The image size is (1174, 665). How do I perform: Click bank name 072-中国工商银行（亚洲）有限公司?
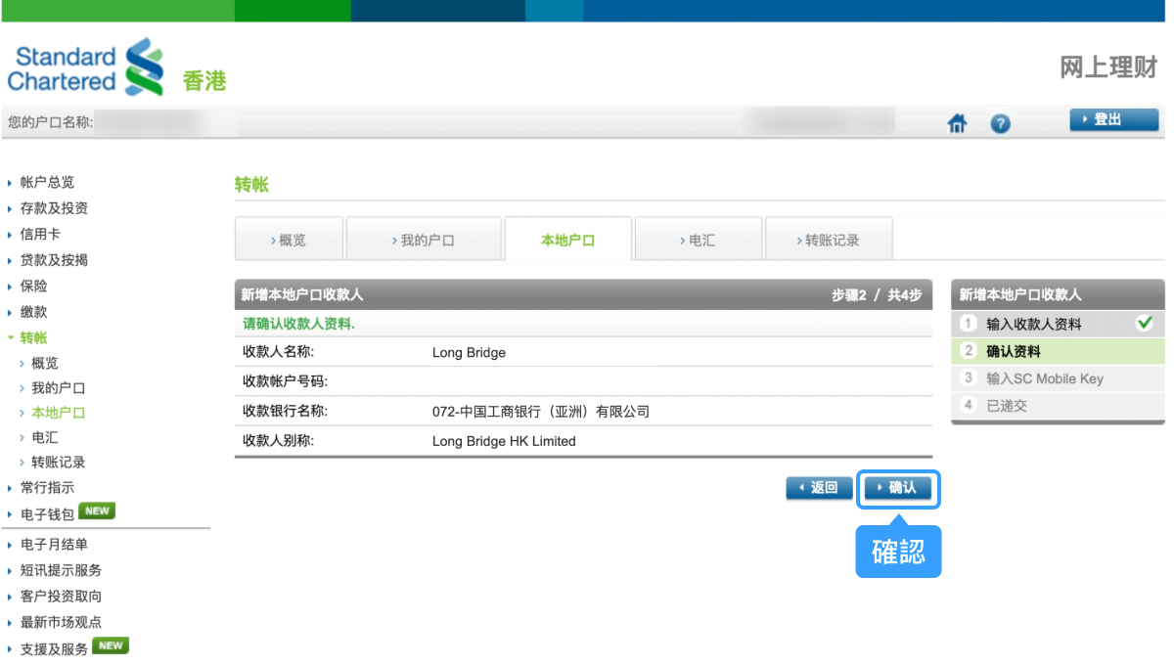pos(540,412)
